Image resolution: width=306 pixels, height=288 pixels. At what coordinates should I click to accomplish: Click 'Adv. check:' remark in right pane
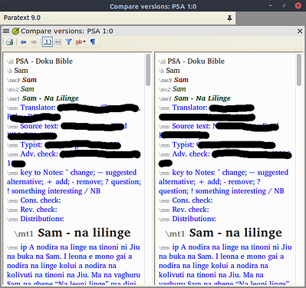[x=191, y=154]
